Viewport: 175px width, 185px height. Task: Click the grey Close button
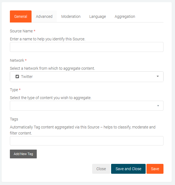101,169
